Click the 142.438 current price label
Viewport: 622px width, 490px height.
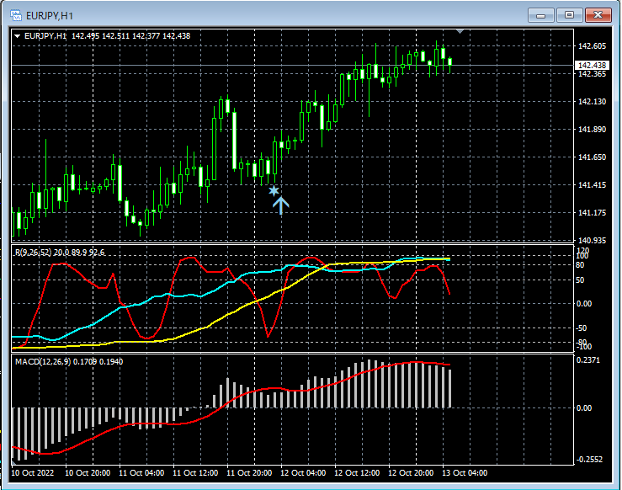point(592,65)
